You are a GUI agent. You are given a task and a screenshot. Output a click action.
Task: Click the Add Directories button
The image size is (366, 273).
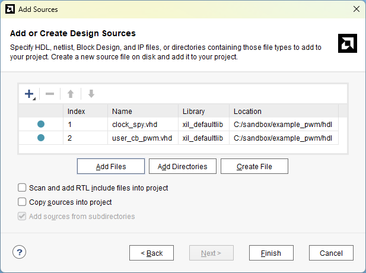tap(182, 167)
